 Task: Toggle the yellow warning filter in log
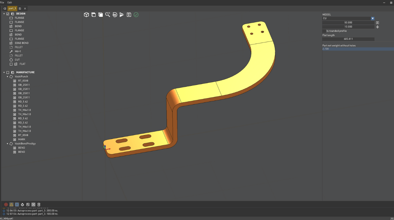pos(11,204)
